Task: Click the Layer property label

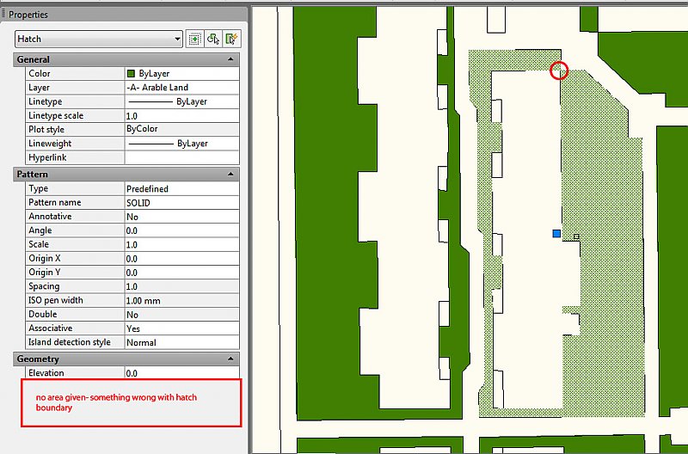Action: point(39,88)
